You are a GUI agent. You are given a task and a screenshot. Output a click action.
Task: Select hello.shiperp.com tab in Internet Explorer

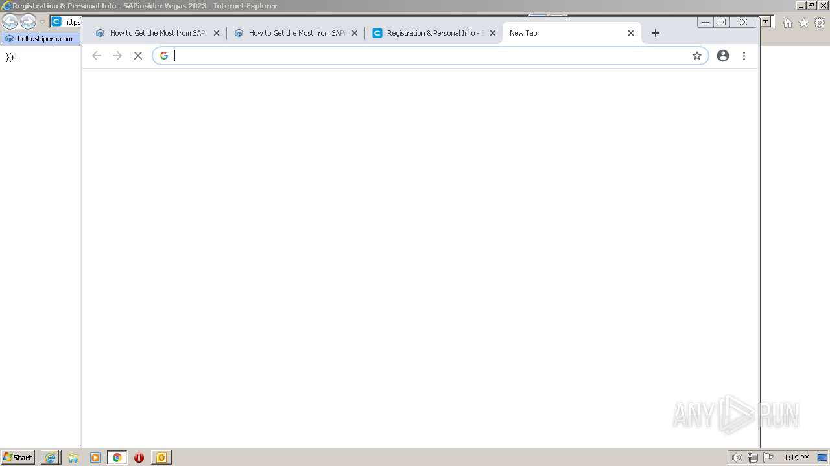tap(40, 39)
